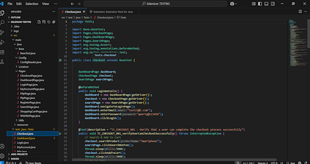
Task: Change end of line via LF
Action: (x=282, y=163)
